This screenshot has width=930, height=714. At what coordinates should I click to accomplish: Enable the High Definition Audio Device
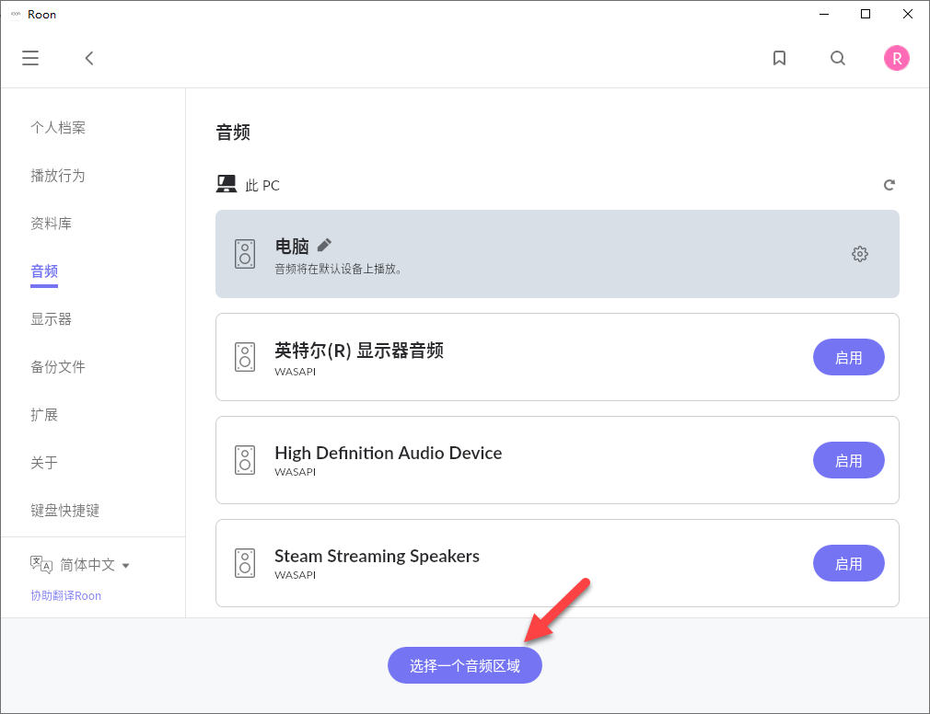[x=849, y=460]
